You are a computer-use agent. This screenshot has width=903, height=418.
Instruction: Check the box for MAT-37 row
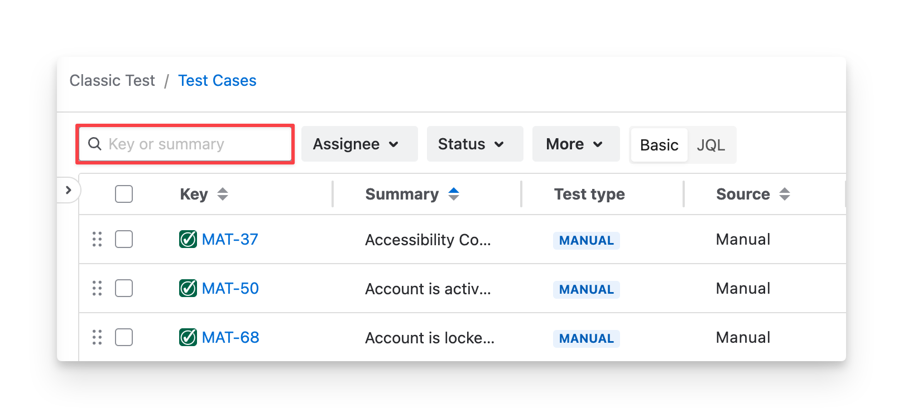[x=124, y=239]
